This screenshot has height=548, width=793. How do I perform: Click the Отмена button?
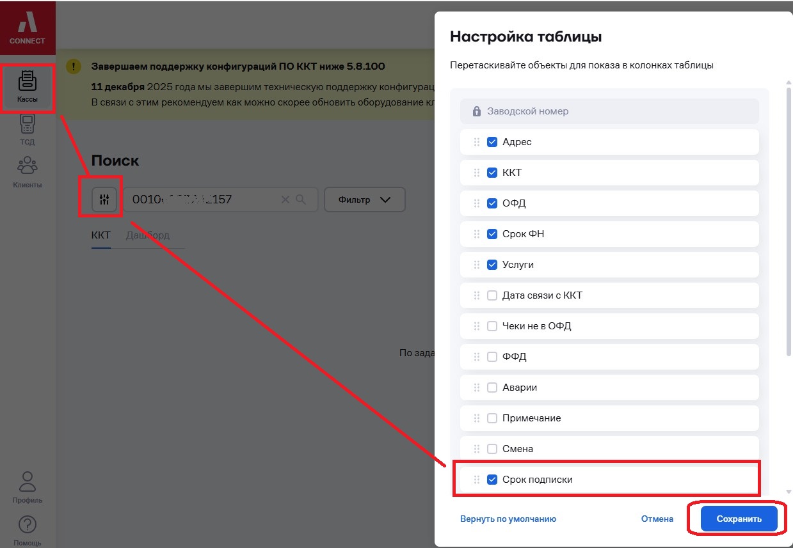[x=657, y=519]
